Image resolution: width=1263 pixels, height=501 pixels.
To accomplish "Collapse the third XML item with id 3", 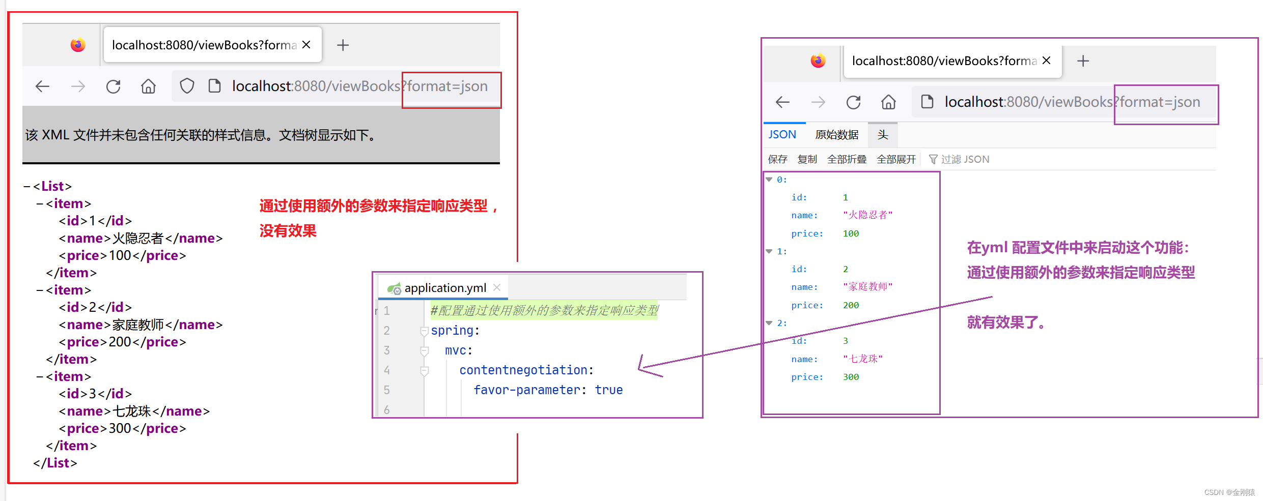I will pos(40,377).
